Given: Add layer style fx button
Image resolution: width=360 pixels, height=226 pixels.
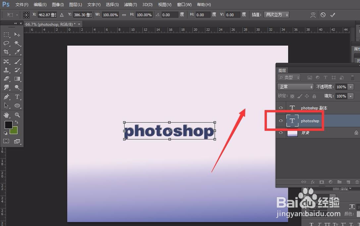Looking at the screenshot, I should [x=313, y=182].
